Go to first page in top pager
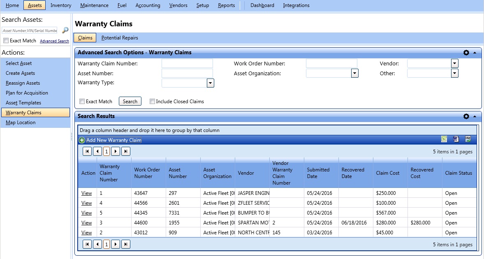This screenshot has width=484, height=259. click(x=87, y=151)
